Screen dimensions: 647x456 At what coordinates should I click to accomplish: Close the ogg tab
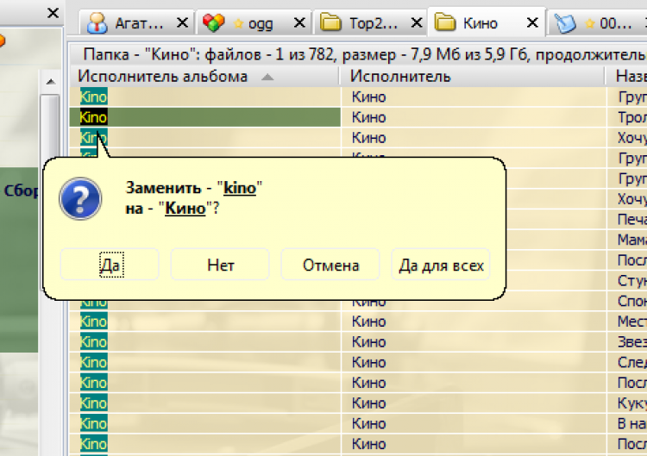tap(299, 22)
